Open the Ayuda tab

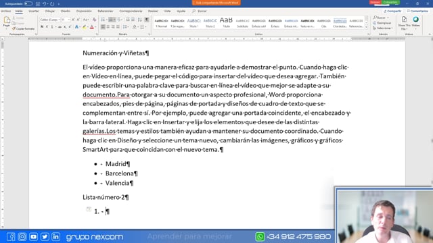coord(181,11)
